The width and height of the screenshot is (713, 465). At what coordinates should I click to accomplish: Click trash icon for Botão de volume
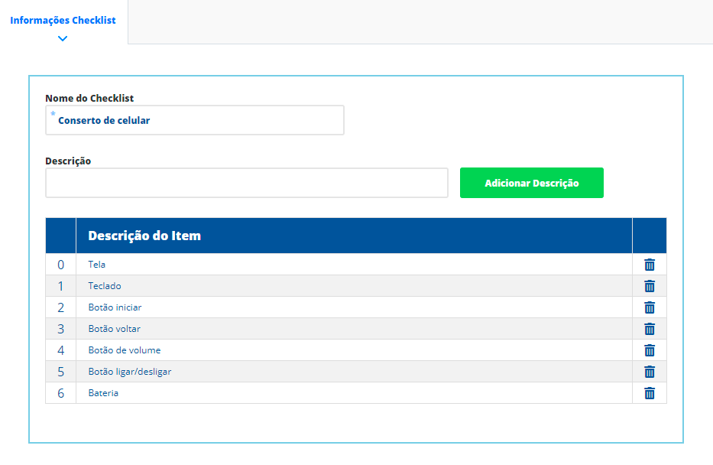coord(650,350)
